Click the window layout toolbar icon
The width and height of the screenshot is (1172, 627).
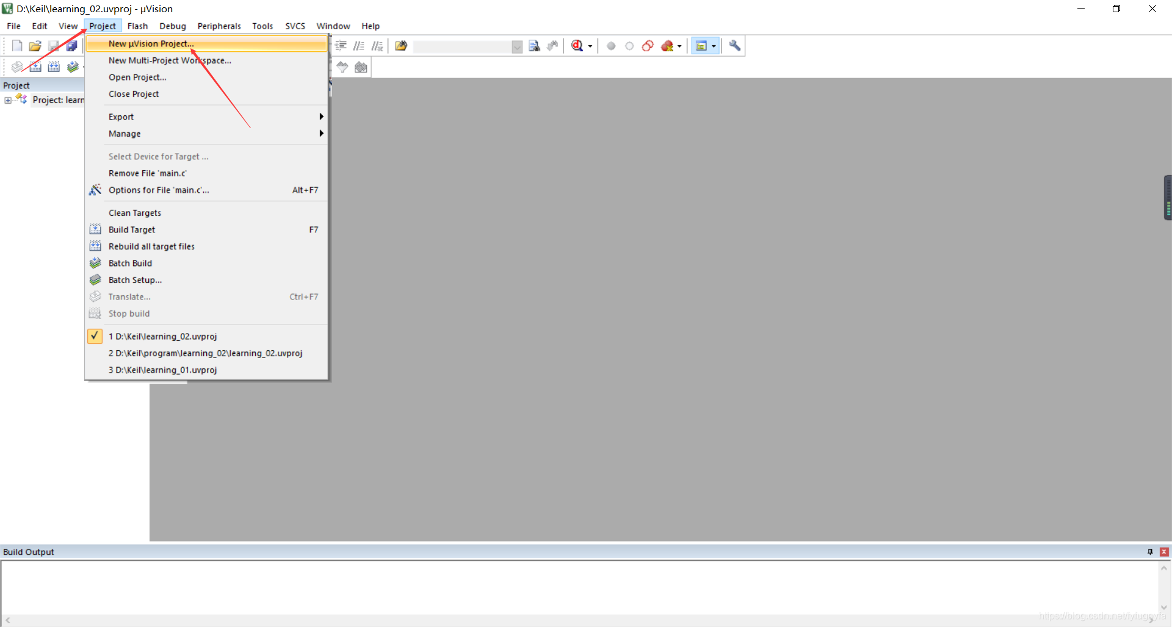tap(701, 46)
